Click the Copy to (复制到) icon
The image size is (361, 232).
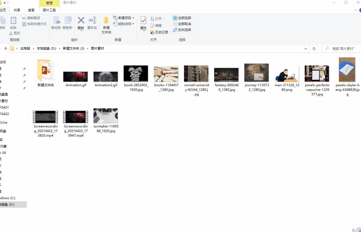[68, 21]
